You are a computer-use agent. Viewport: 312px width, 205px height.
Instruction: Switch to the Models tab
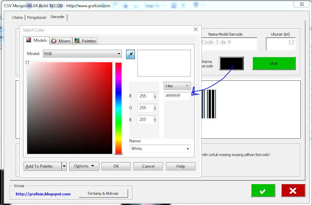(x=37, y=40)
